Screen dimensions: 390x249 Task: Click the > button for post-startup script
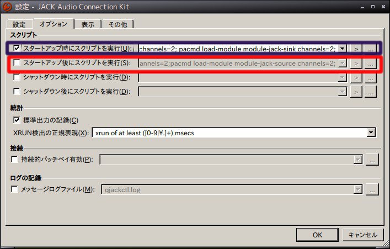[x=356, y=63]
